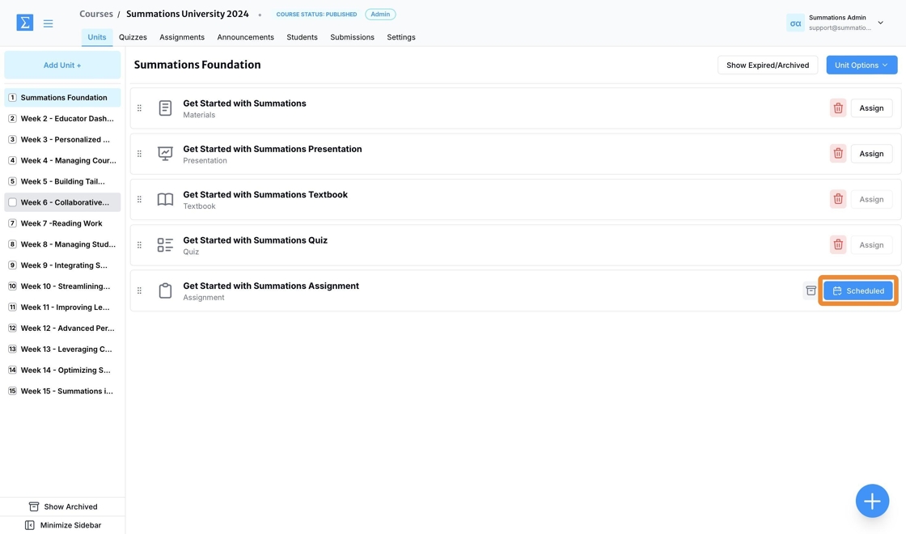This screenshot has height=534, width=906.
Task: Select Summations Foundation unit
Action: point(62,98)
